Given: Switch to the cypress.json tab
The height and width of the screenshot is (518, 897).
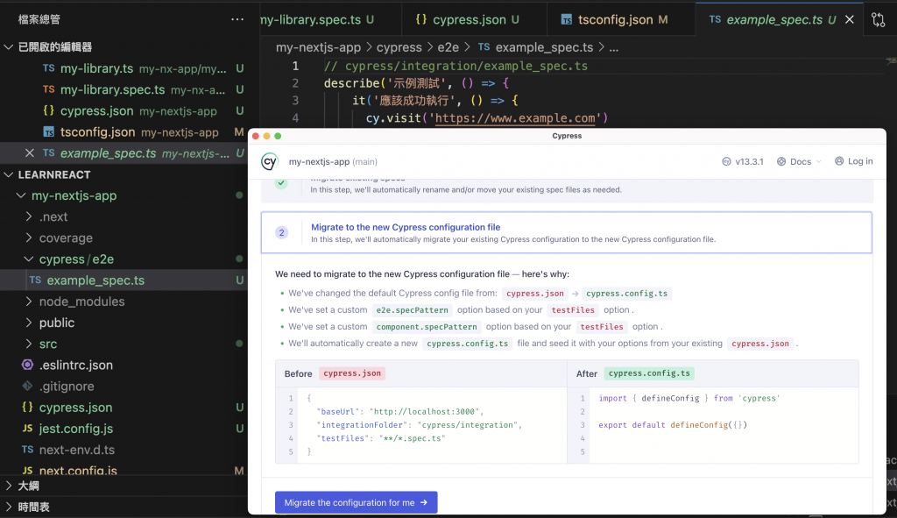Looking at the screenshot, I should click(474, 19).
